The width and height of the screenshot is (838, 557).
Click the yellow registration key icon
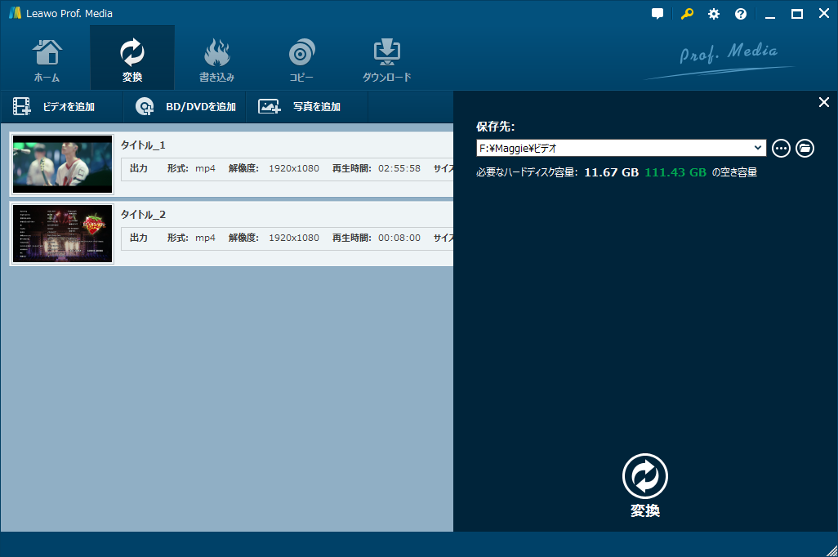tap(687, 13)
